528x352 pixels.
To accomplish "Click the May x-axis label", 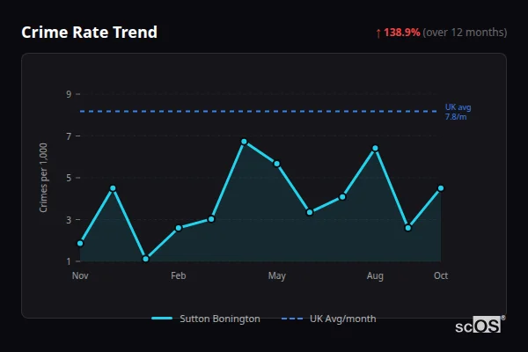I will point(277,275).
